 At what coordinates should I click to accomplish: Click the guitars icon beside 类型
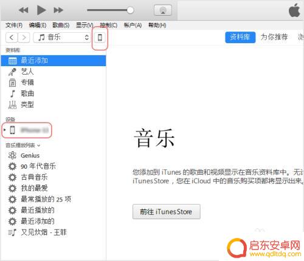coord(12,104)
